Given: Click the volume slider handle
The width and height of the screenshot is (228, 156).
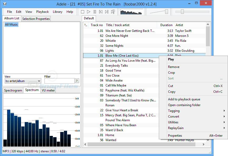Looking at the screenshot, I should pyautogui.click(x=166, y=12).
